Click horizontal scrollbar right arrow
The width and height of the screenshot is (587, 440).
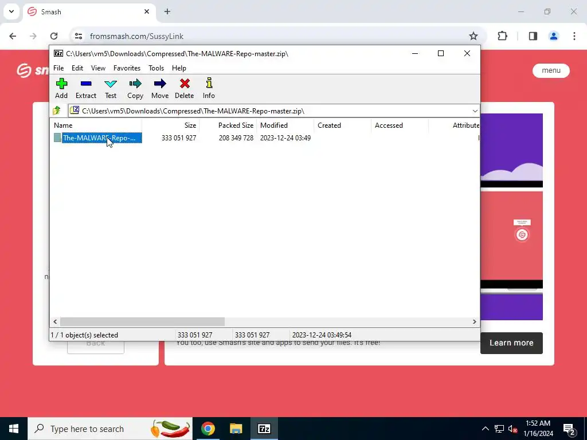pos(474,322)
